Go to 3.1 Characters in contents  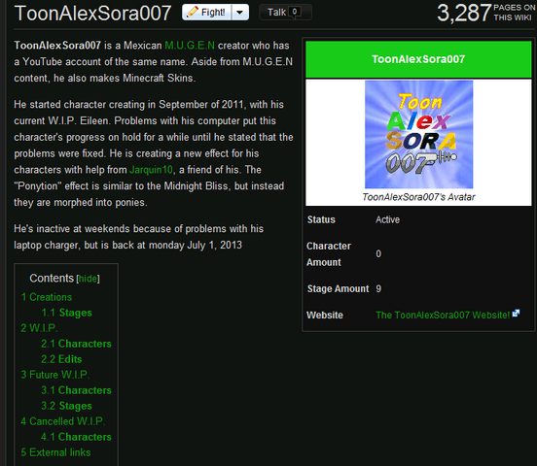[76, 390]
